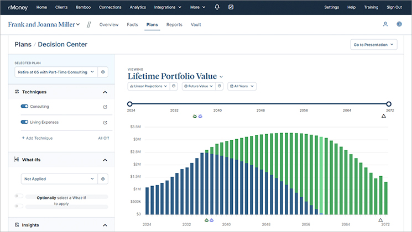Viewport: 412px width, 232px height.
Task: Open Consulting technique external link icon
Action: 105,107
